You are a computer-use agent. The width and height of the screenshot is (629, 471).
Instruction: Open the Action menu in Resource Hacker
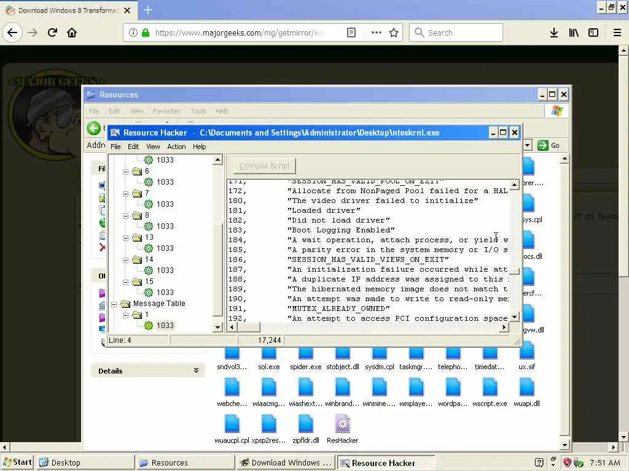click(176, 147)
